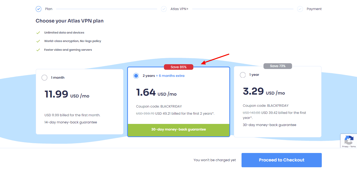The height and width of the screenshot is (172, 357).
Task: Click the Plan step checkmark icon
Action: coord(39,9)
